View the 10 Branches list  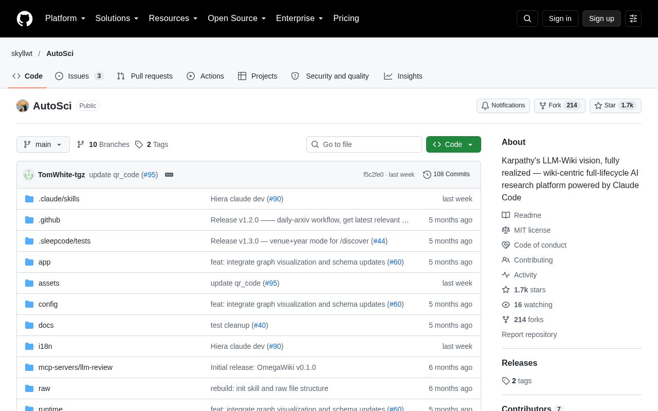pos(103,144)
